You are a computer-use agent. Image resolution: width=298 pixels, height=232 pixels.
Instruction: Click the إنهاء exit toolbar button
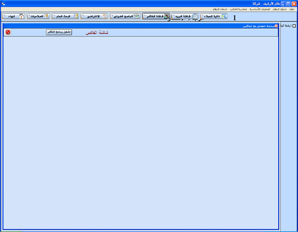coord(14,16)
